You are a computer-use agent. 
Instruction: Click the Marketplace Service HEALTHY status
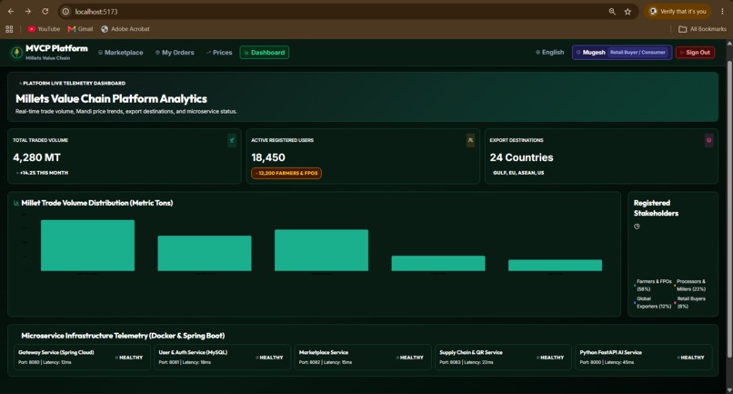coord(410,358)
